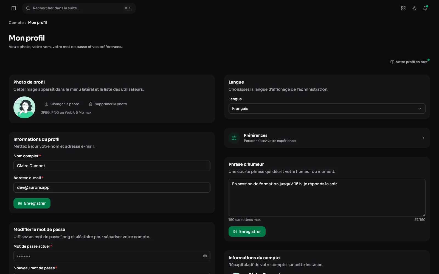
Task: Click the Préférences sliders icon
Action: (234, 138)
